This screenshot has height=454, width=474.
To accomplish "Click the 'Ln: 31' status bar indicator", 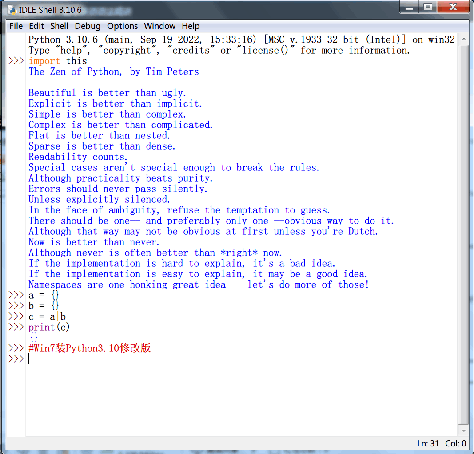I will click(428, 443).
